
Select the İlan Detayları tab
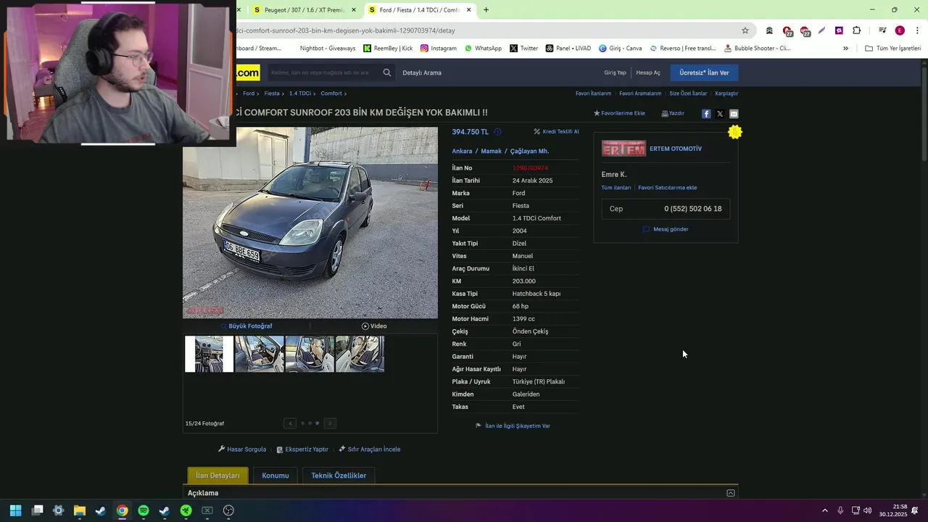click(217, 476)
